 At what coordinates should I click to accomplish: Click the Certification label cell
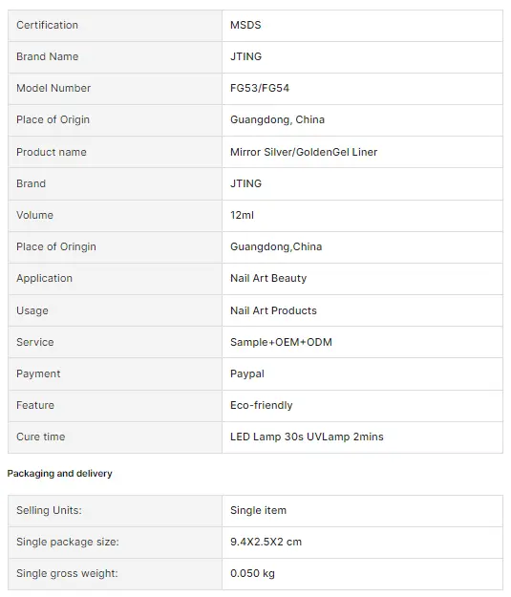pyautogui.click(x=115, y=26)
